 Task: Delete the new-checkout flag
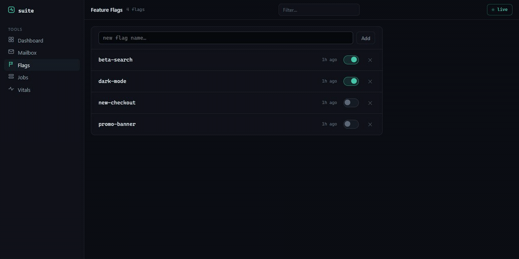pos(370,103)
